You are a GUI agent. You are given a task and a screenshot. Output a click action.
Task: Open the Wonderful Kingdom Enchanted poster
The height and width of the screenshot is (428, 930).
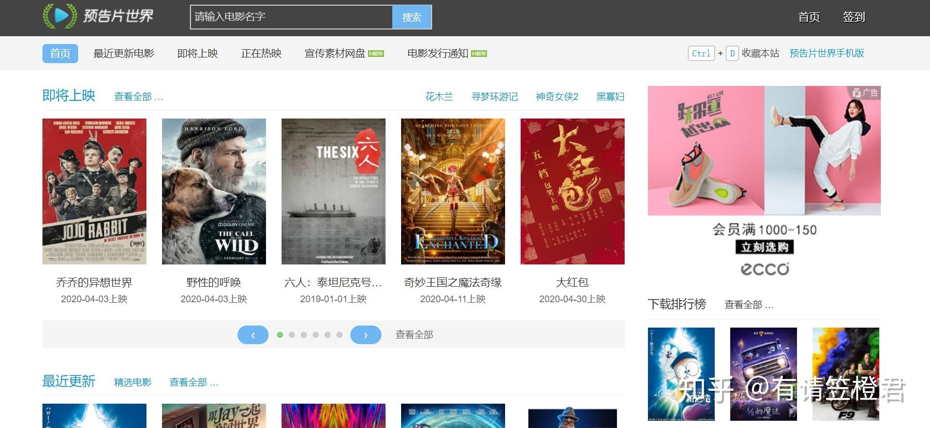click(453, 191)
